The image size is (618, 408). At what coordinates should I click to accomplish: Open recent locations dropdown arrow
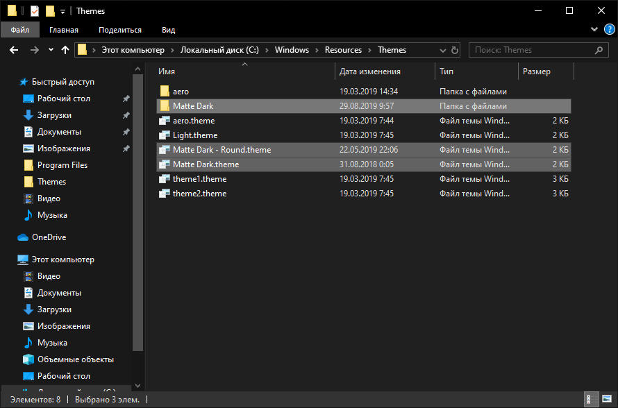(x=51, y=50)
